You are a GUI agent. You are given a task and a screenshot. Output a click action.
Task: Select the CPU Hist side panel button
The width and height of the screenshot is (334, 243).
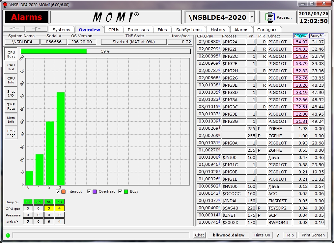[11, 67]
